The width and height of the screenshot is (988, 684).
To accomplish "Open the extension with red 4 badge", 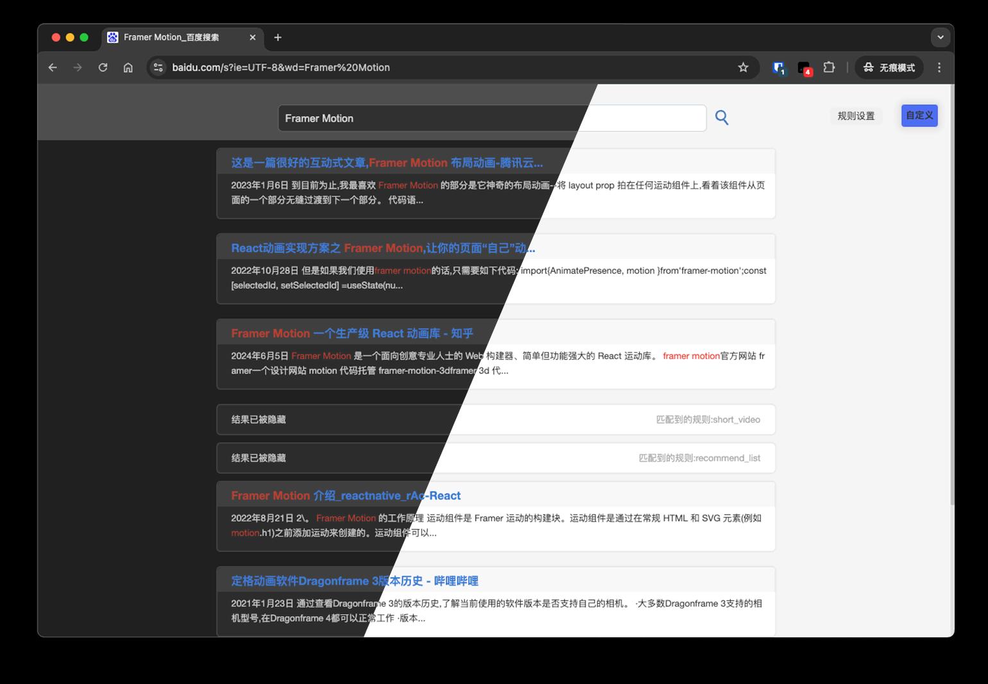I will click(x=805, y=68).
